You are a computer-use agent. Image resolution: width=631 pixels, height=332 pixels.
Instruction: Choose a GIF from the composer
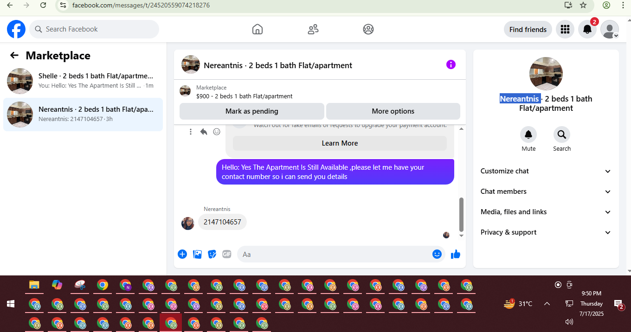pos(226,254)
